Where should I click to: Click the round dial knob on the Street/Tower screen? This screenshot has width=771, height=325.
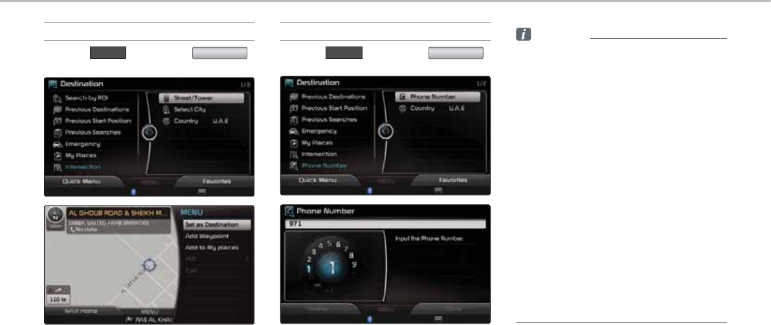click(150, 132)
